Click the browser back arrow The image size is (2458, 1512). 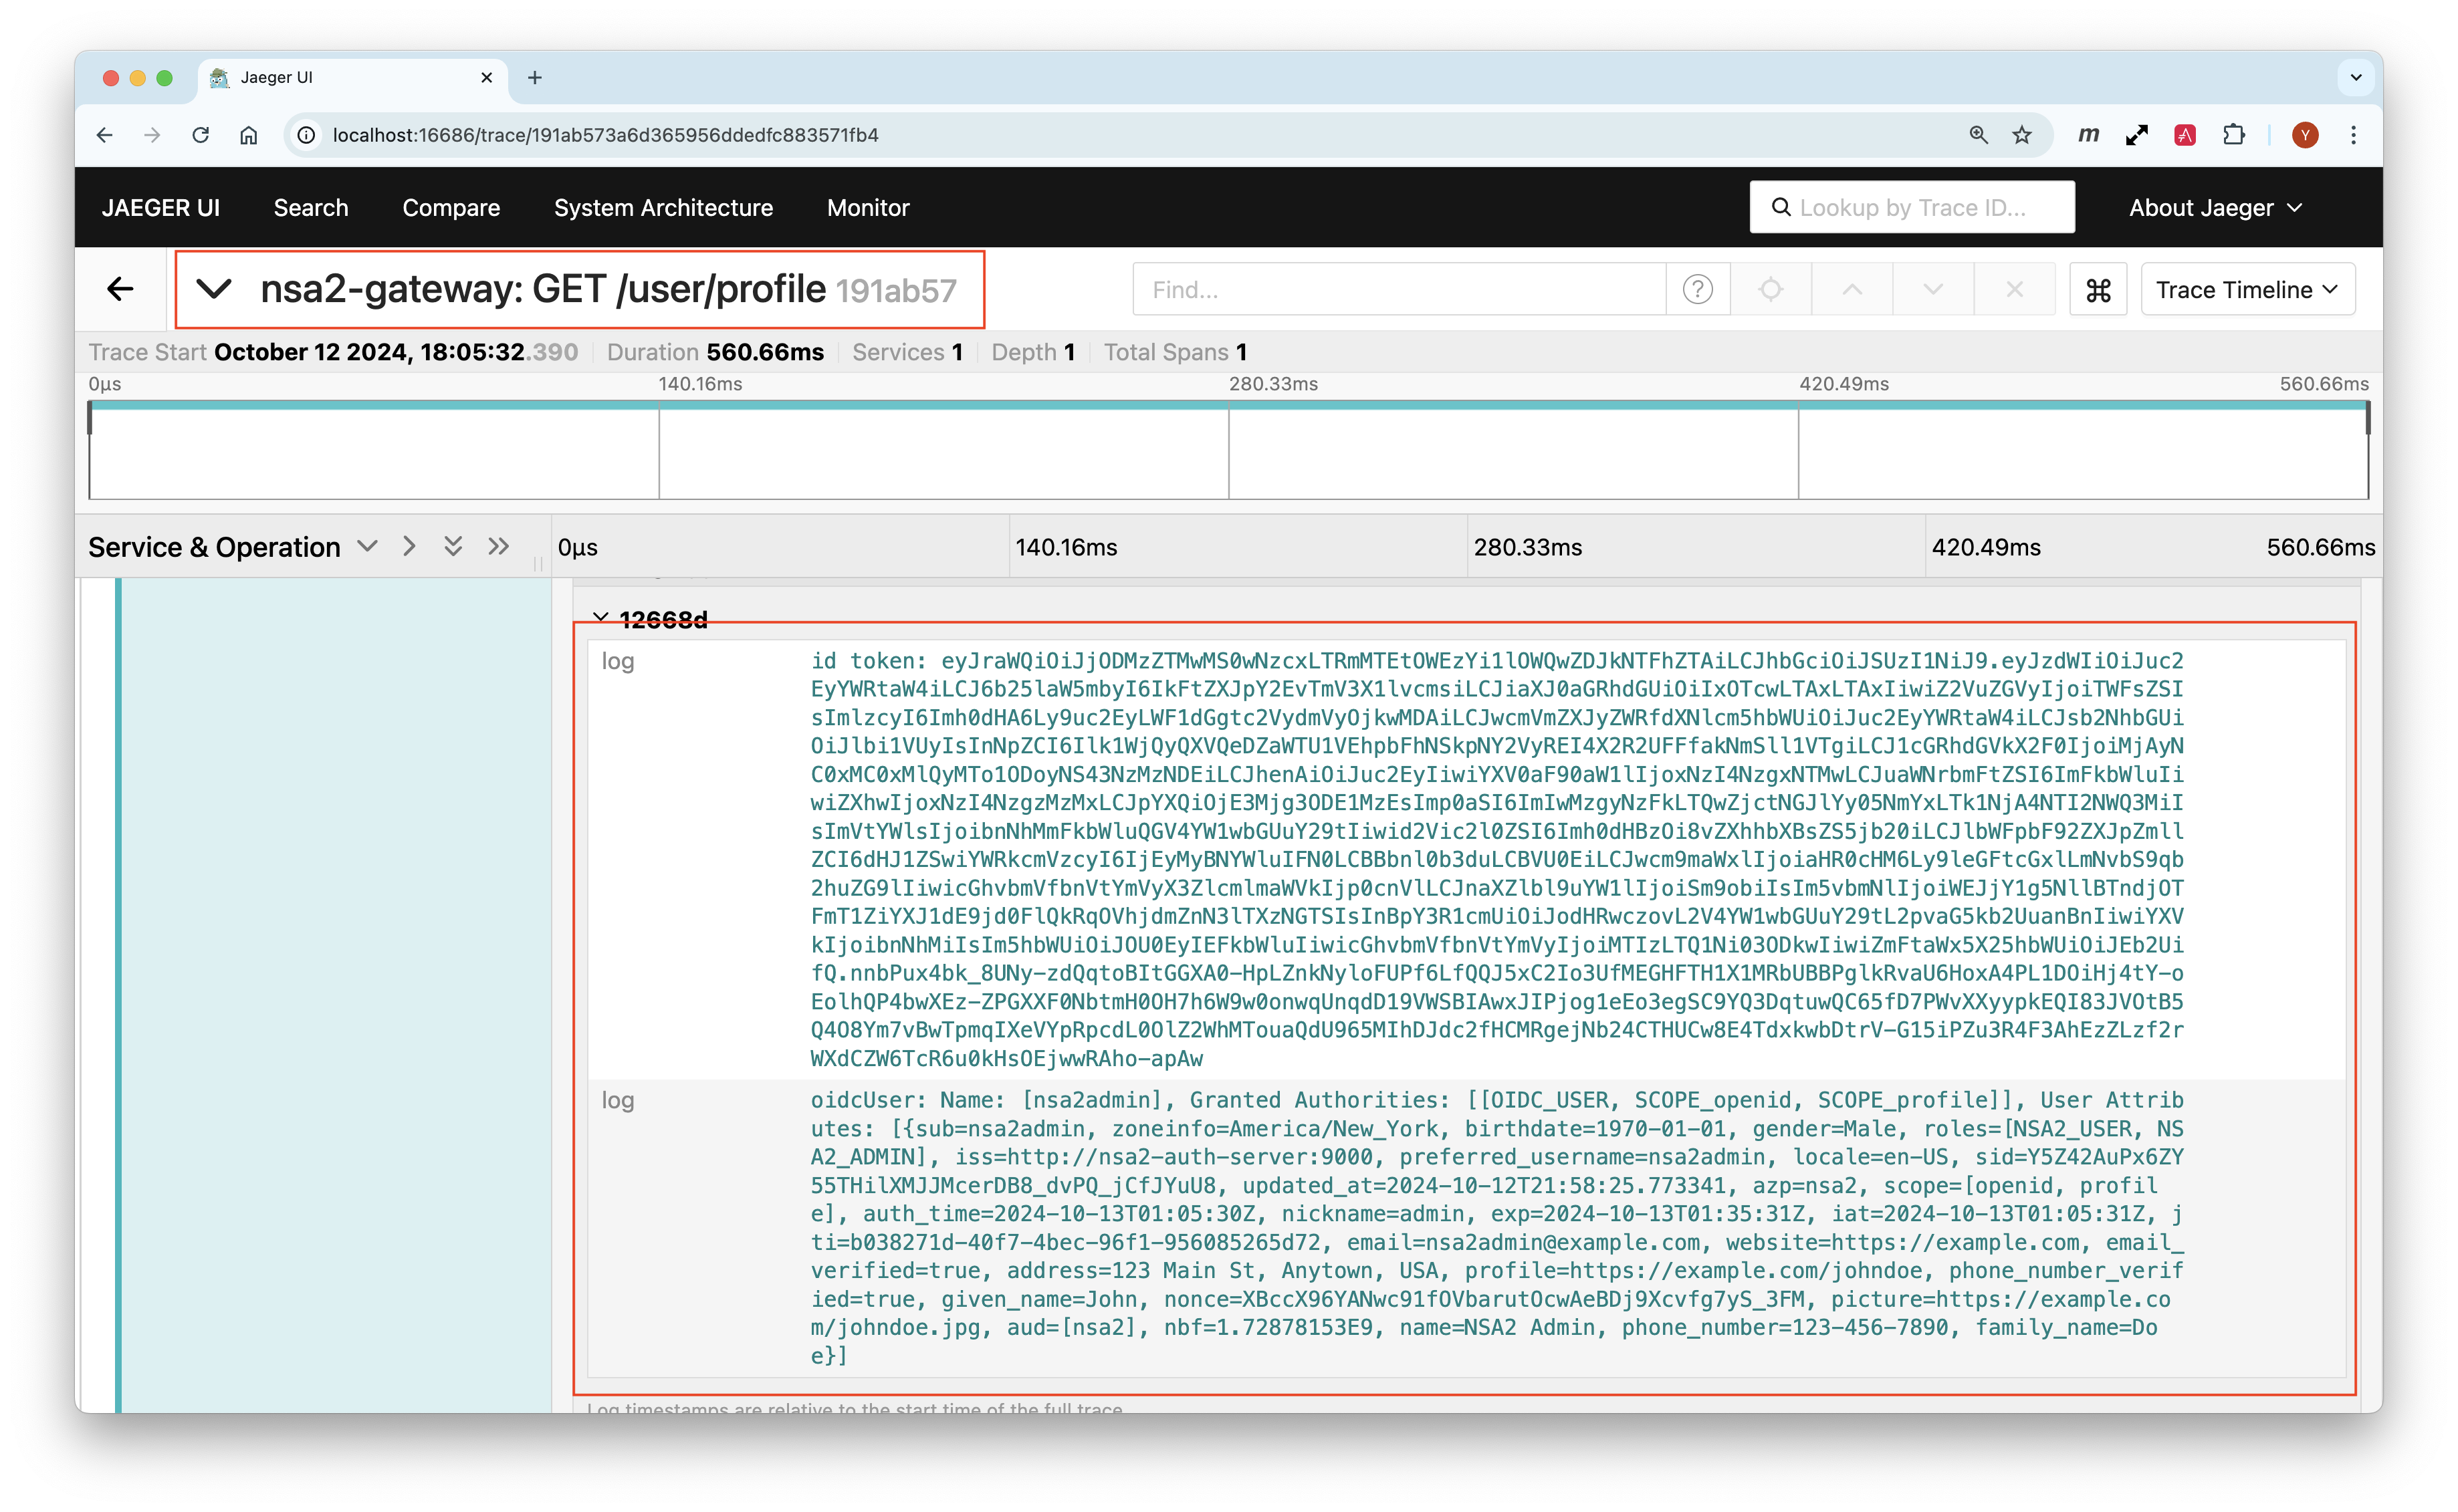click(104, 135)
